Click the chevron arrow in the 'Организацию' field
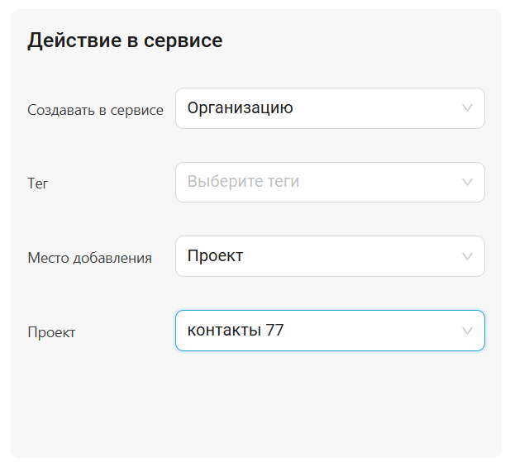The width and height of the screenshot is (510, 462). (x=467, y=108)
